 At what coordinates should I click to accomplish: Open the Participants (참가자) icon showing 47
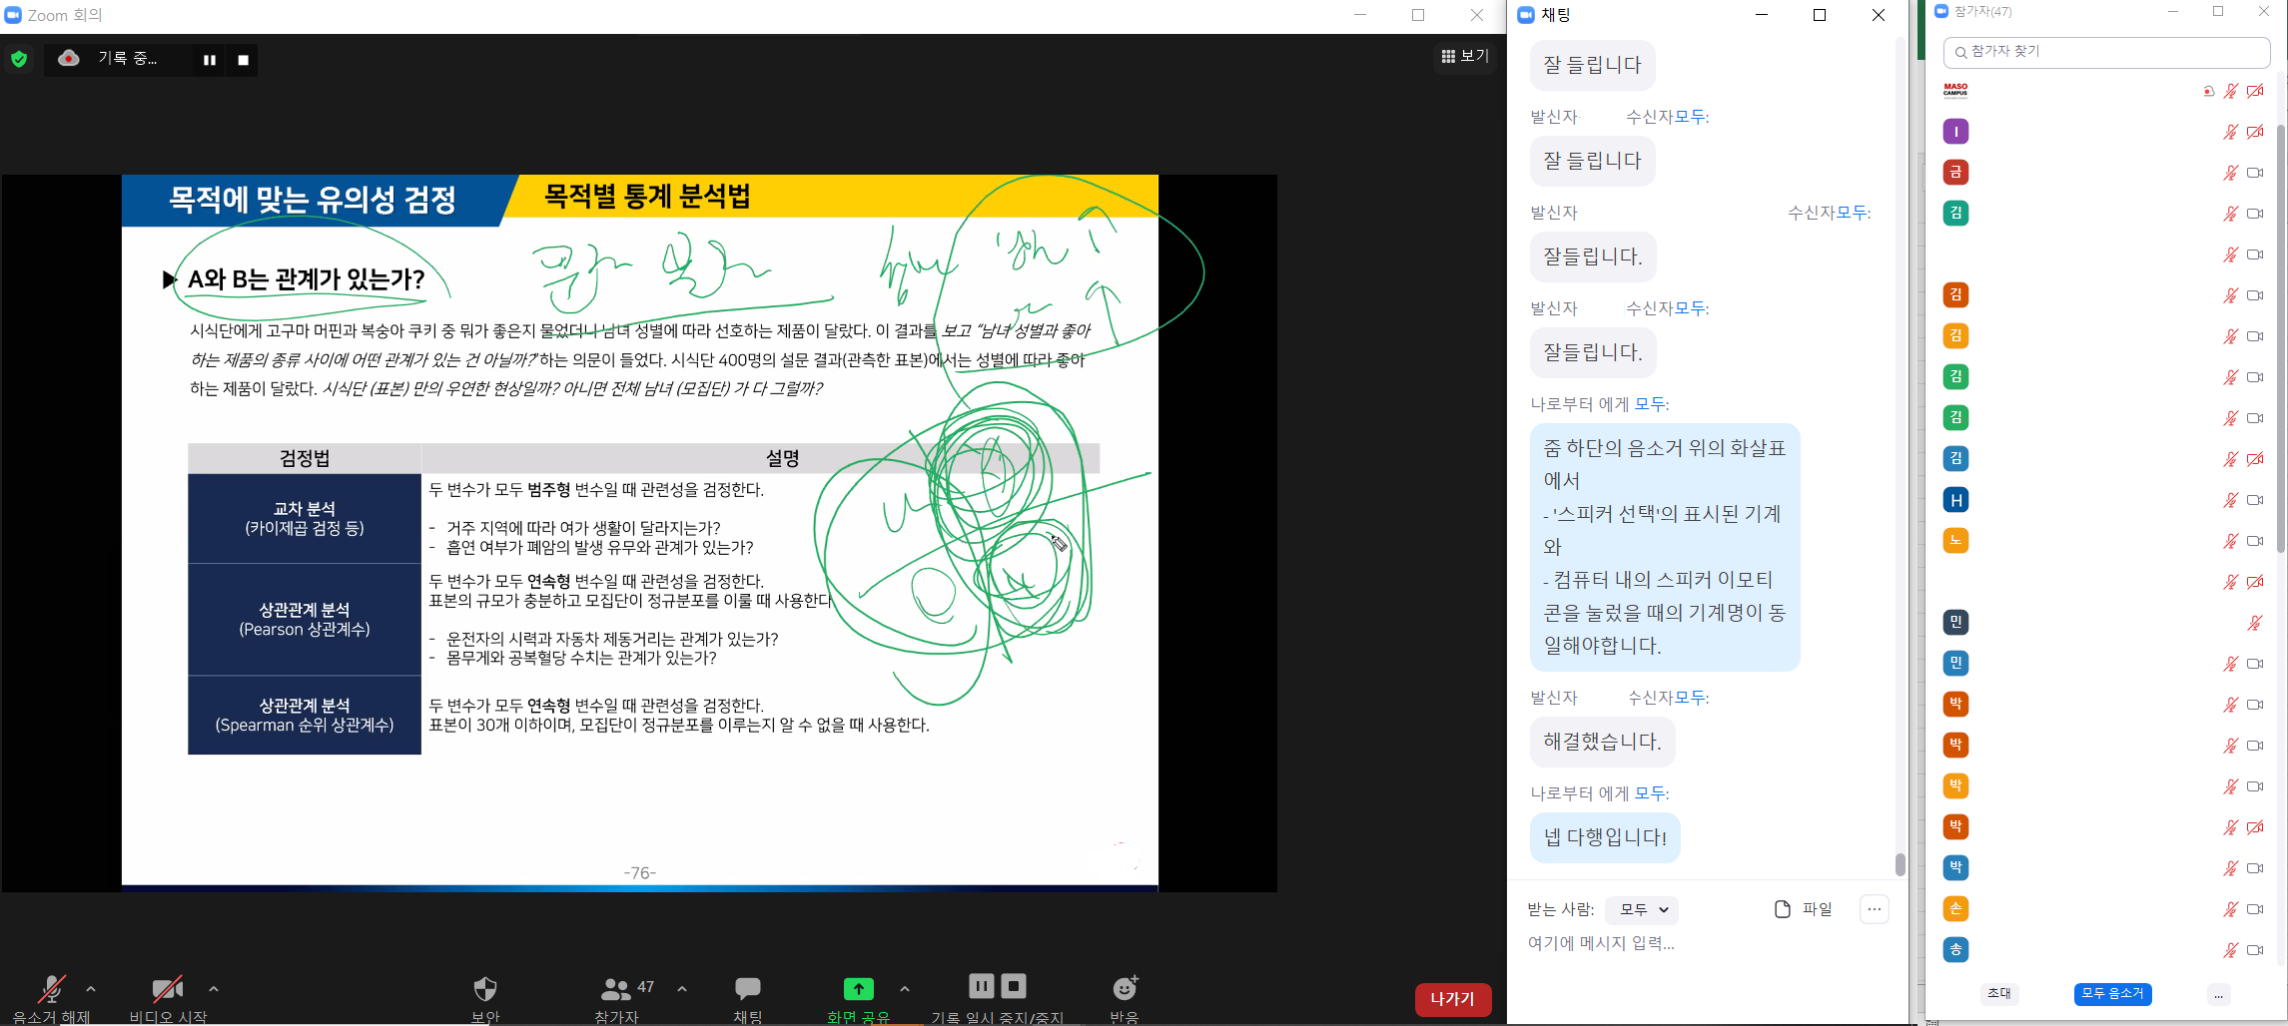616,989
